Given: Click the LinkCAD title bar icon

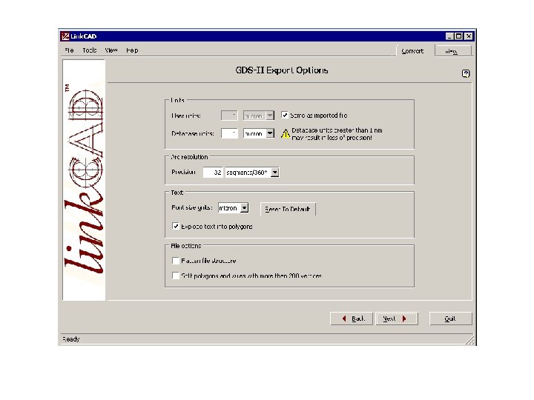Looking at the screenshot, I should 65,36.
